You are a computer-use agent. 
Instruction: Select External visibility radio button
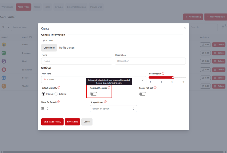[x=56, y=94]
